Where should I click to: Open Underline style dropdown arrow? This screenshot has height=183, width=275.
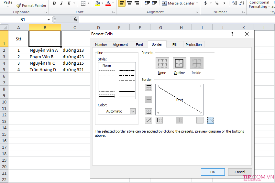pos(74,3)
